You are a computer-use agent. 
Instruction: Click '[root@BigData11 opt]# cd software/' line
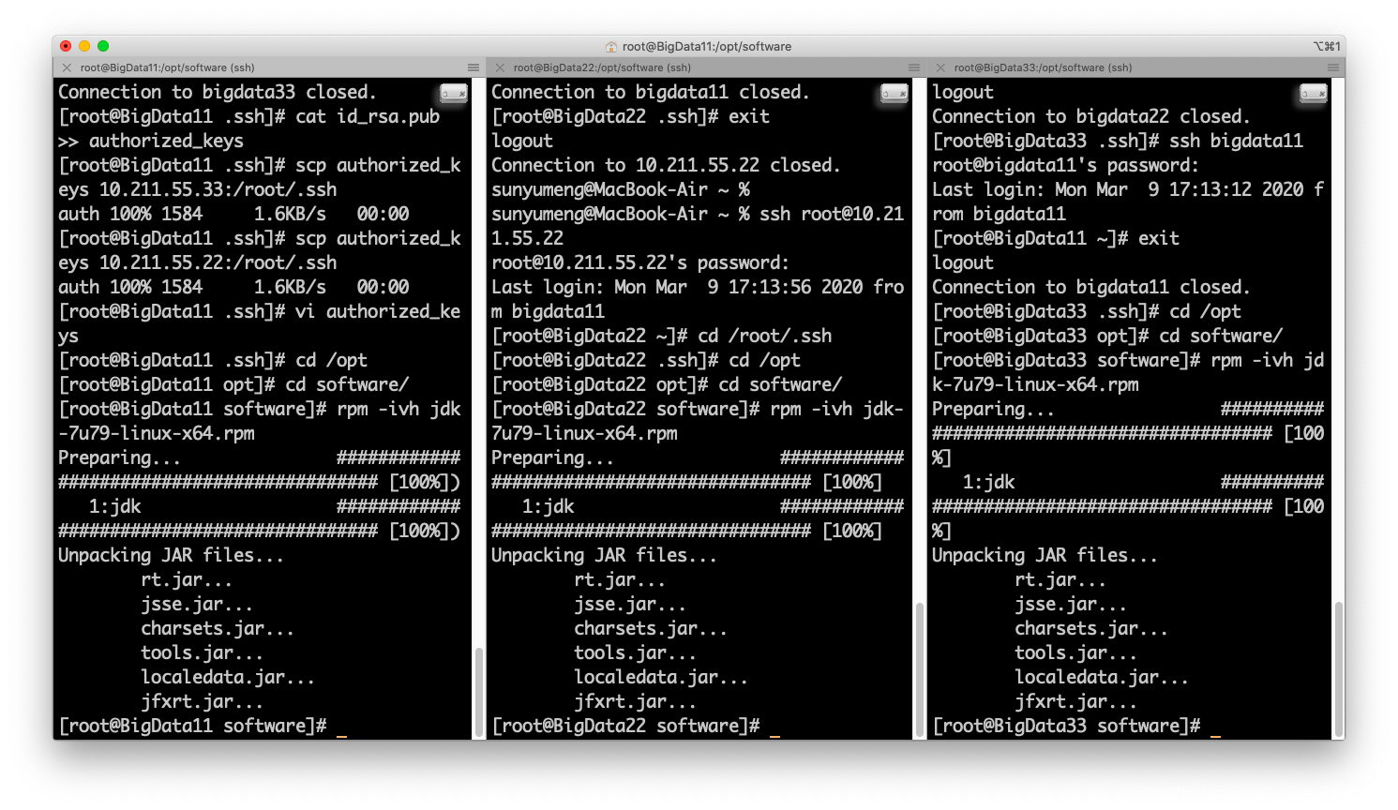tap(233, 384)
